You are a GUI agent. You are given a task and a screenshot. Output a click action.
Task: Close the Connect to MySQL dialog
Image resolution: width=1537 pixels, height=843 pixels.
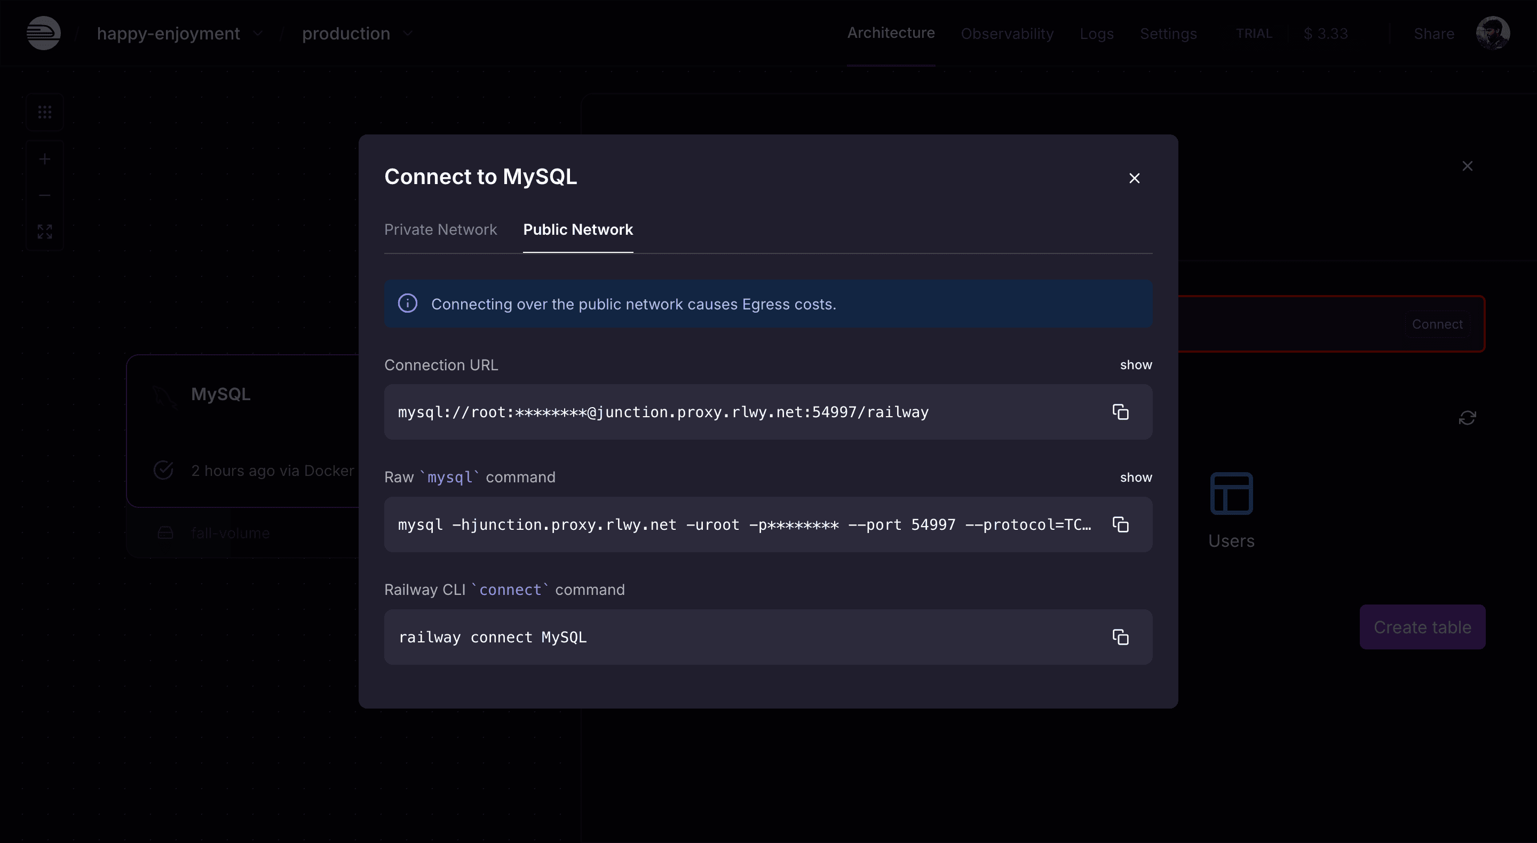1134,178
